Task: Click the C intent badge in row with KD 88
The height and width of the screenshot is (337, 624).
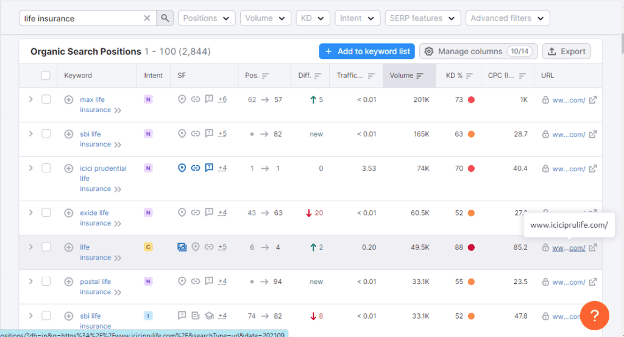Action: click(148, 247)
